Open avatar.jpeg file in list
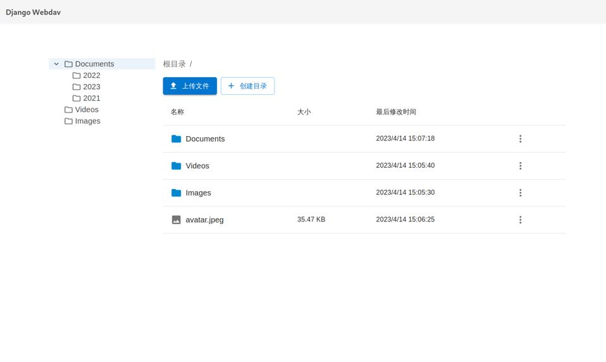Image resolution: width=606 pixels, height=362 pixels. pyautogui.click(x=204, y=220)
